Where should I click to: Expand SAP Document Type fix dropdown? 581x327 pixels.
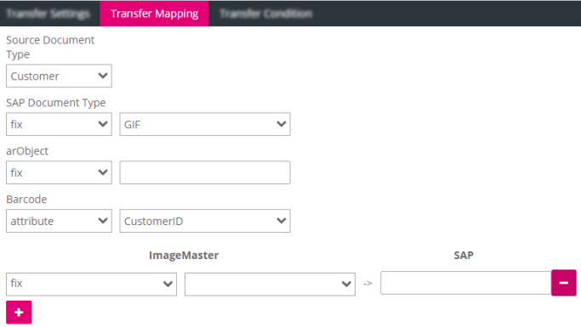click(59, 124)
